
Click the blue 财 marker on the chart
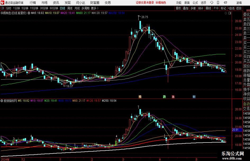(194, 96)
